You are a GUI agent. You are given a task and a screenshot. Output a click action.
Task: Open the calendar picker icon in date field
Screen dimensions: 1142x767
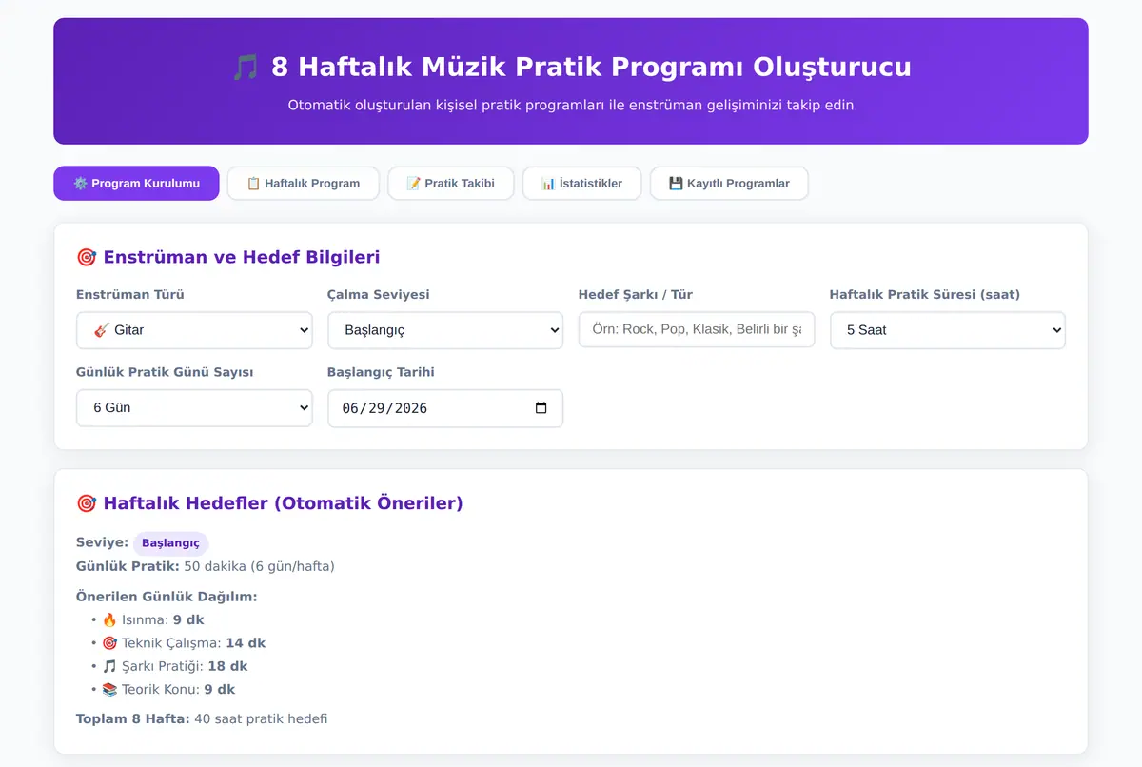click(541, 408)
